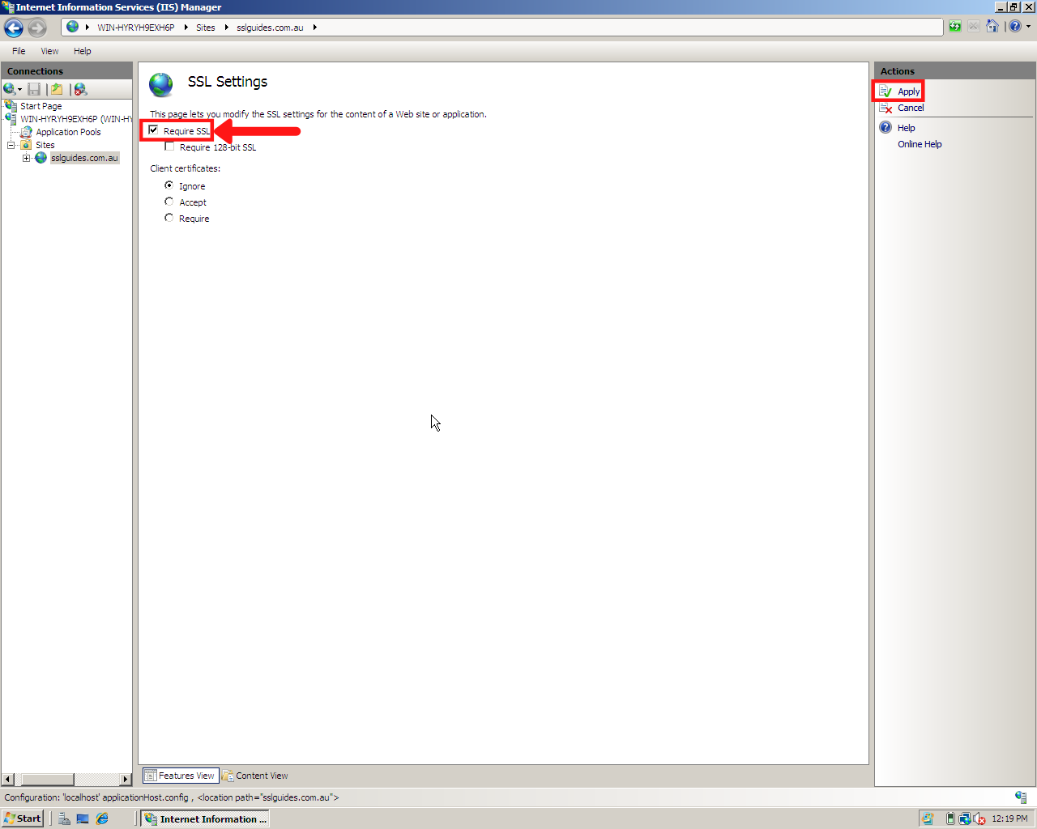Image resolution: width=1037 pixels, height=829 pixels.
Task: Expand the sslguides.com.au tree node
Action: click(25, 158)
